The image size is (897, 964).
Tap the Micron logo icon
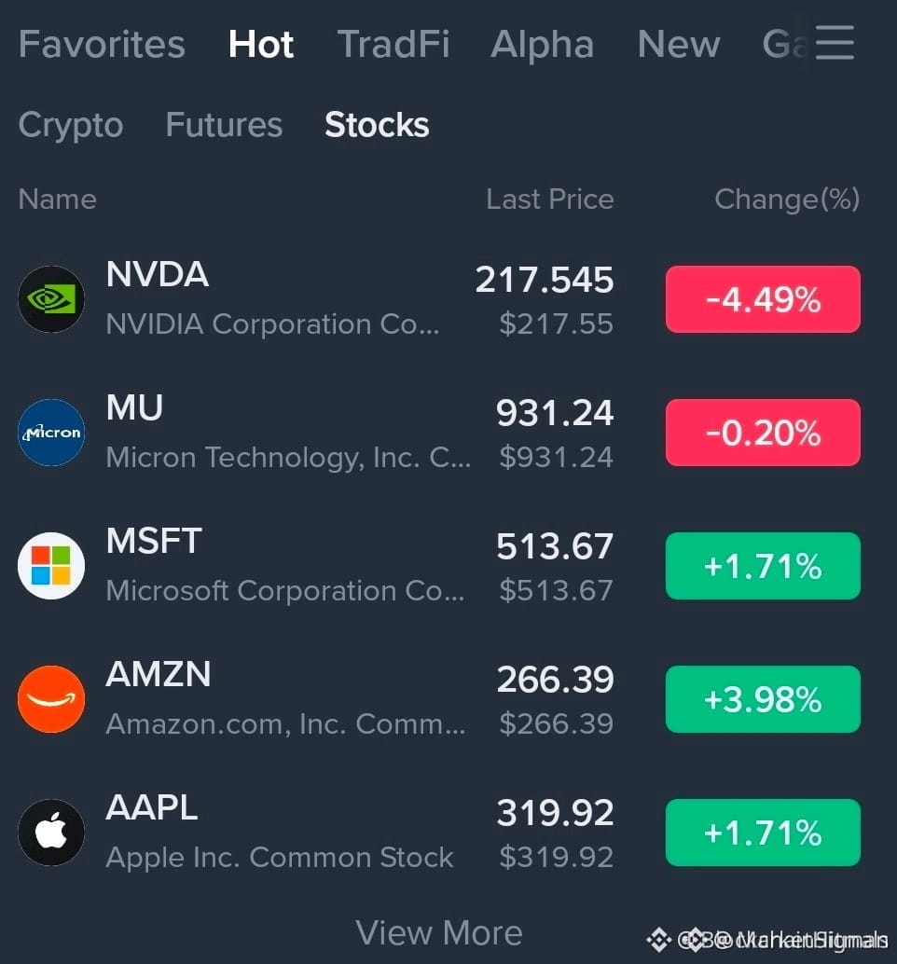point(51,433)
